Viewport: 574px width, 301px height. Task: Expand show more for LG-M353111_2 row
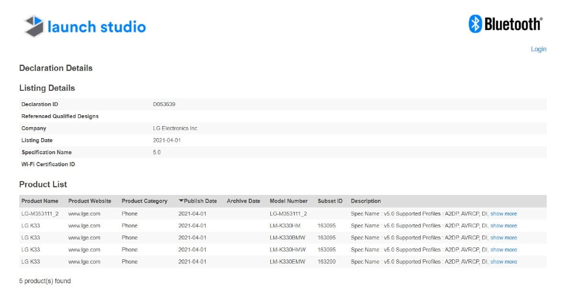(x=504, y=214)
